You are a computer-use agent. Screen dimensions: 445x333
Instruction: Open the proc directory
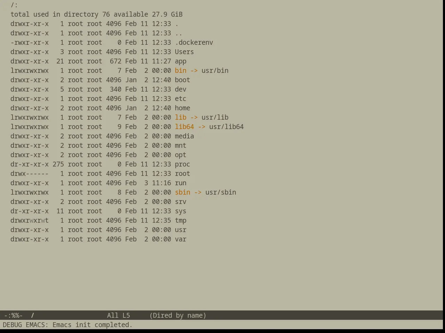(x=183, y=164)
